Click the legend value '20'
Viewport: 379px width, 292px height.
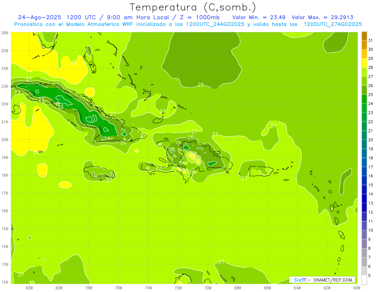(371, 140)
